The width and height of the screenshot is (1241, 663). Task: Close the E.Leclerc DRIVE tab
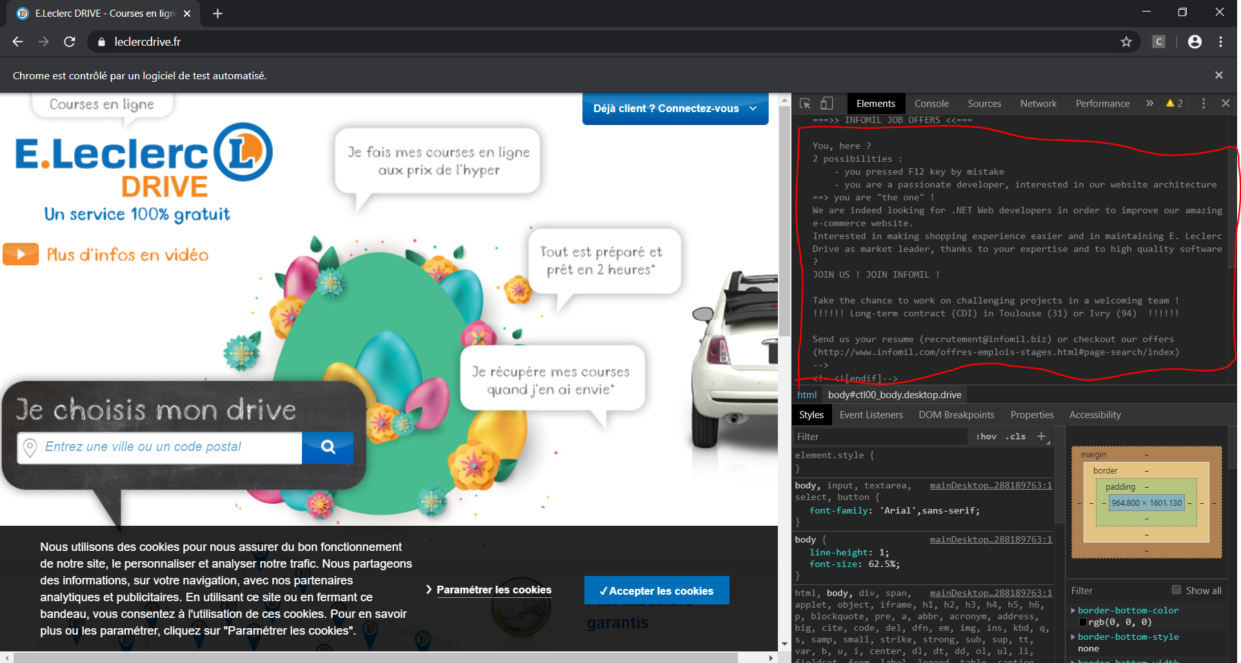187,14
